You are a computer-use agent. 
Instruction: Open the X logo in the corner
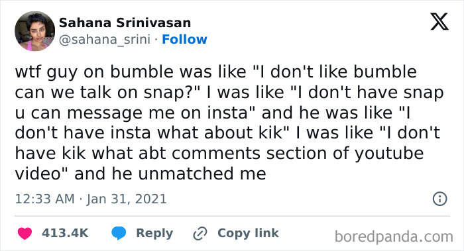coord(439,21)
